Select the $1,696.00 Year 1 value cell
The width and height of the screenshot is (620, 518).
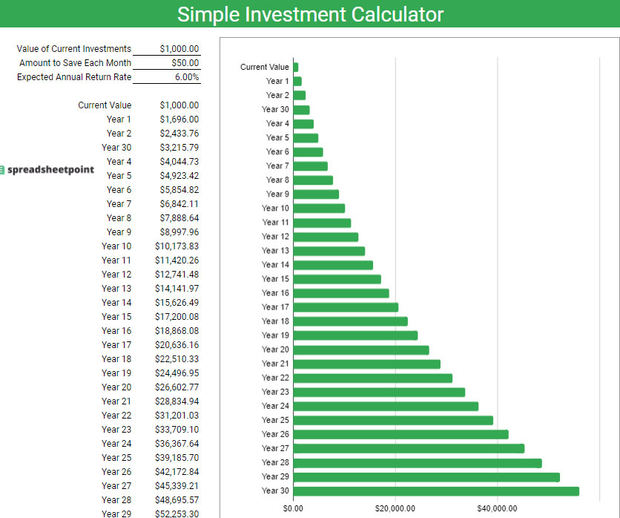(179, 119)
